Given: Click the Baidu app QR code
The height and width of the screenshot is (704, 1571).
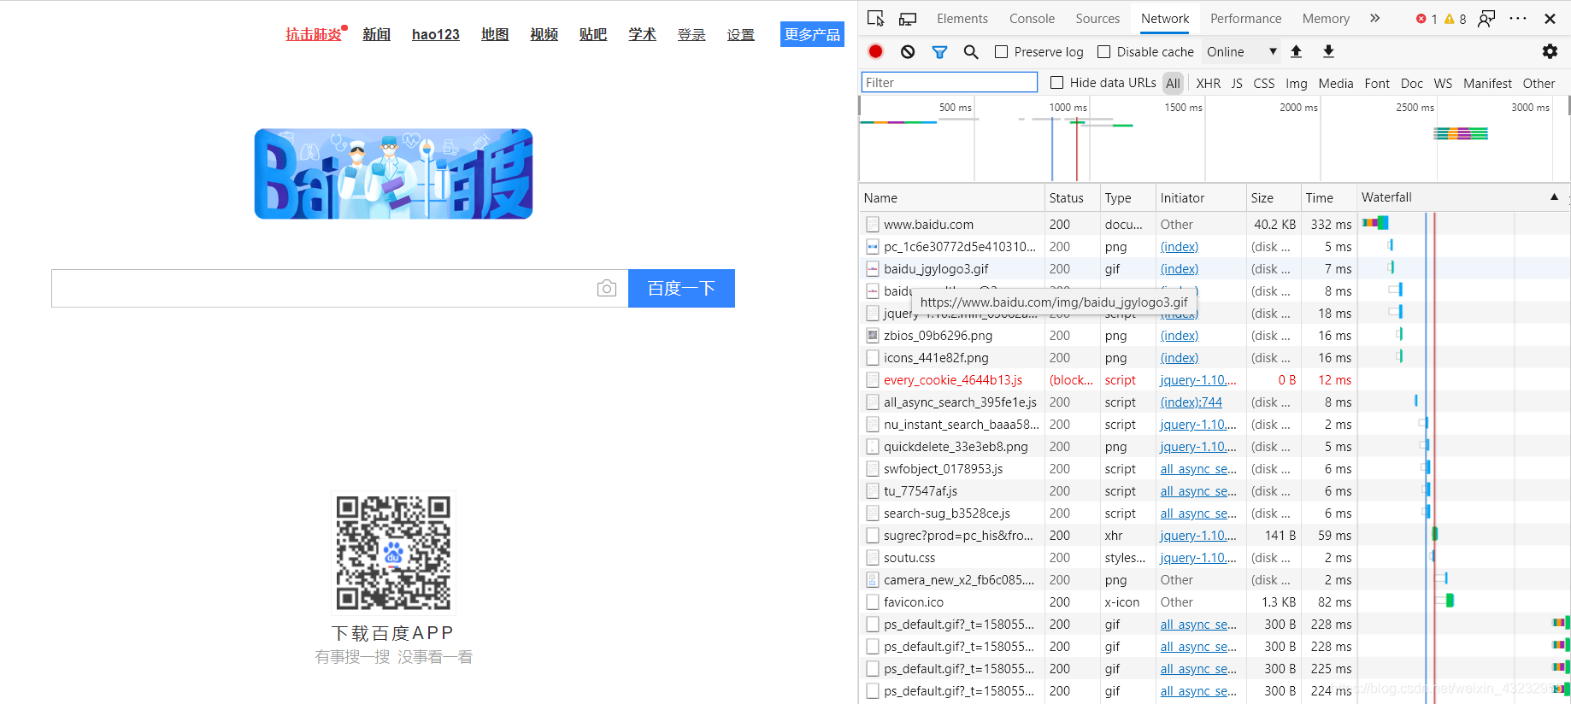Looking at the screenshot, I should click(x=393, y=553).
